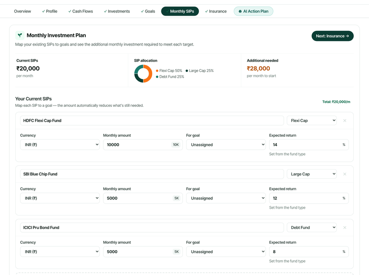Open the Investments tab
Viewport: 369px width, 275px height.
(x=117, y=11)
